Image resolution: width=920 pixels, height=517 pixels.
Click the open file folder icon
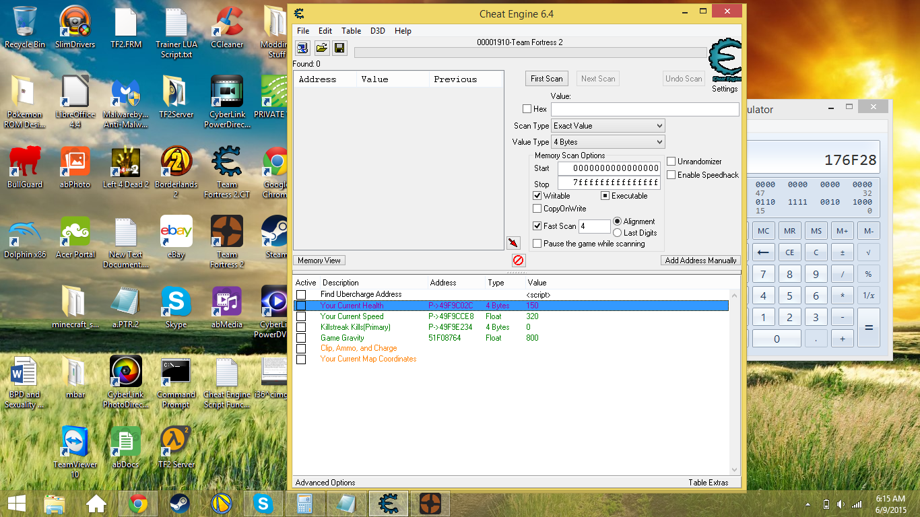321,48
